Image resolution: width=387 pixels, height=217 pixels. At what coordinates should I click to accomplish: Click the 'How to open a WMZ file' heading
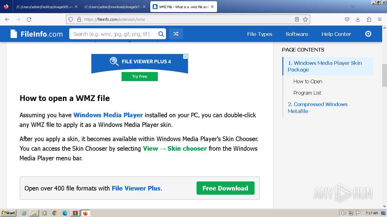point(65,98)
